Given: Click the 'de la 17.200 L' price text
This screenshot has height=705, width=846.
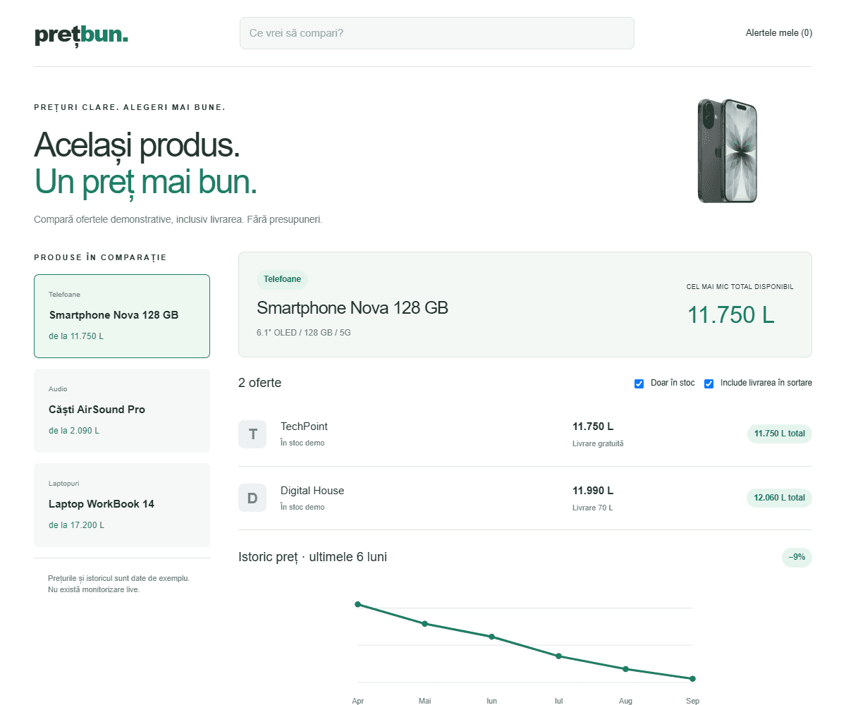Looking at the screenshot, I should click(x=76, y=525).
